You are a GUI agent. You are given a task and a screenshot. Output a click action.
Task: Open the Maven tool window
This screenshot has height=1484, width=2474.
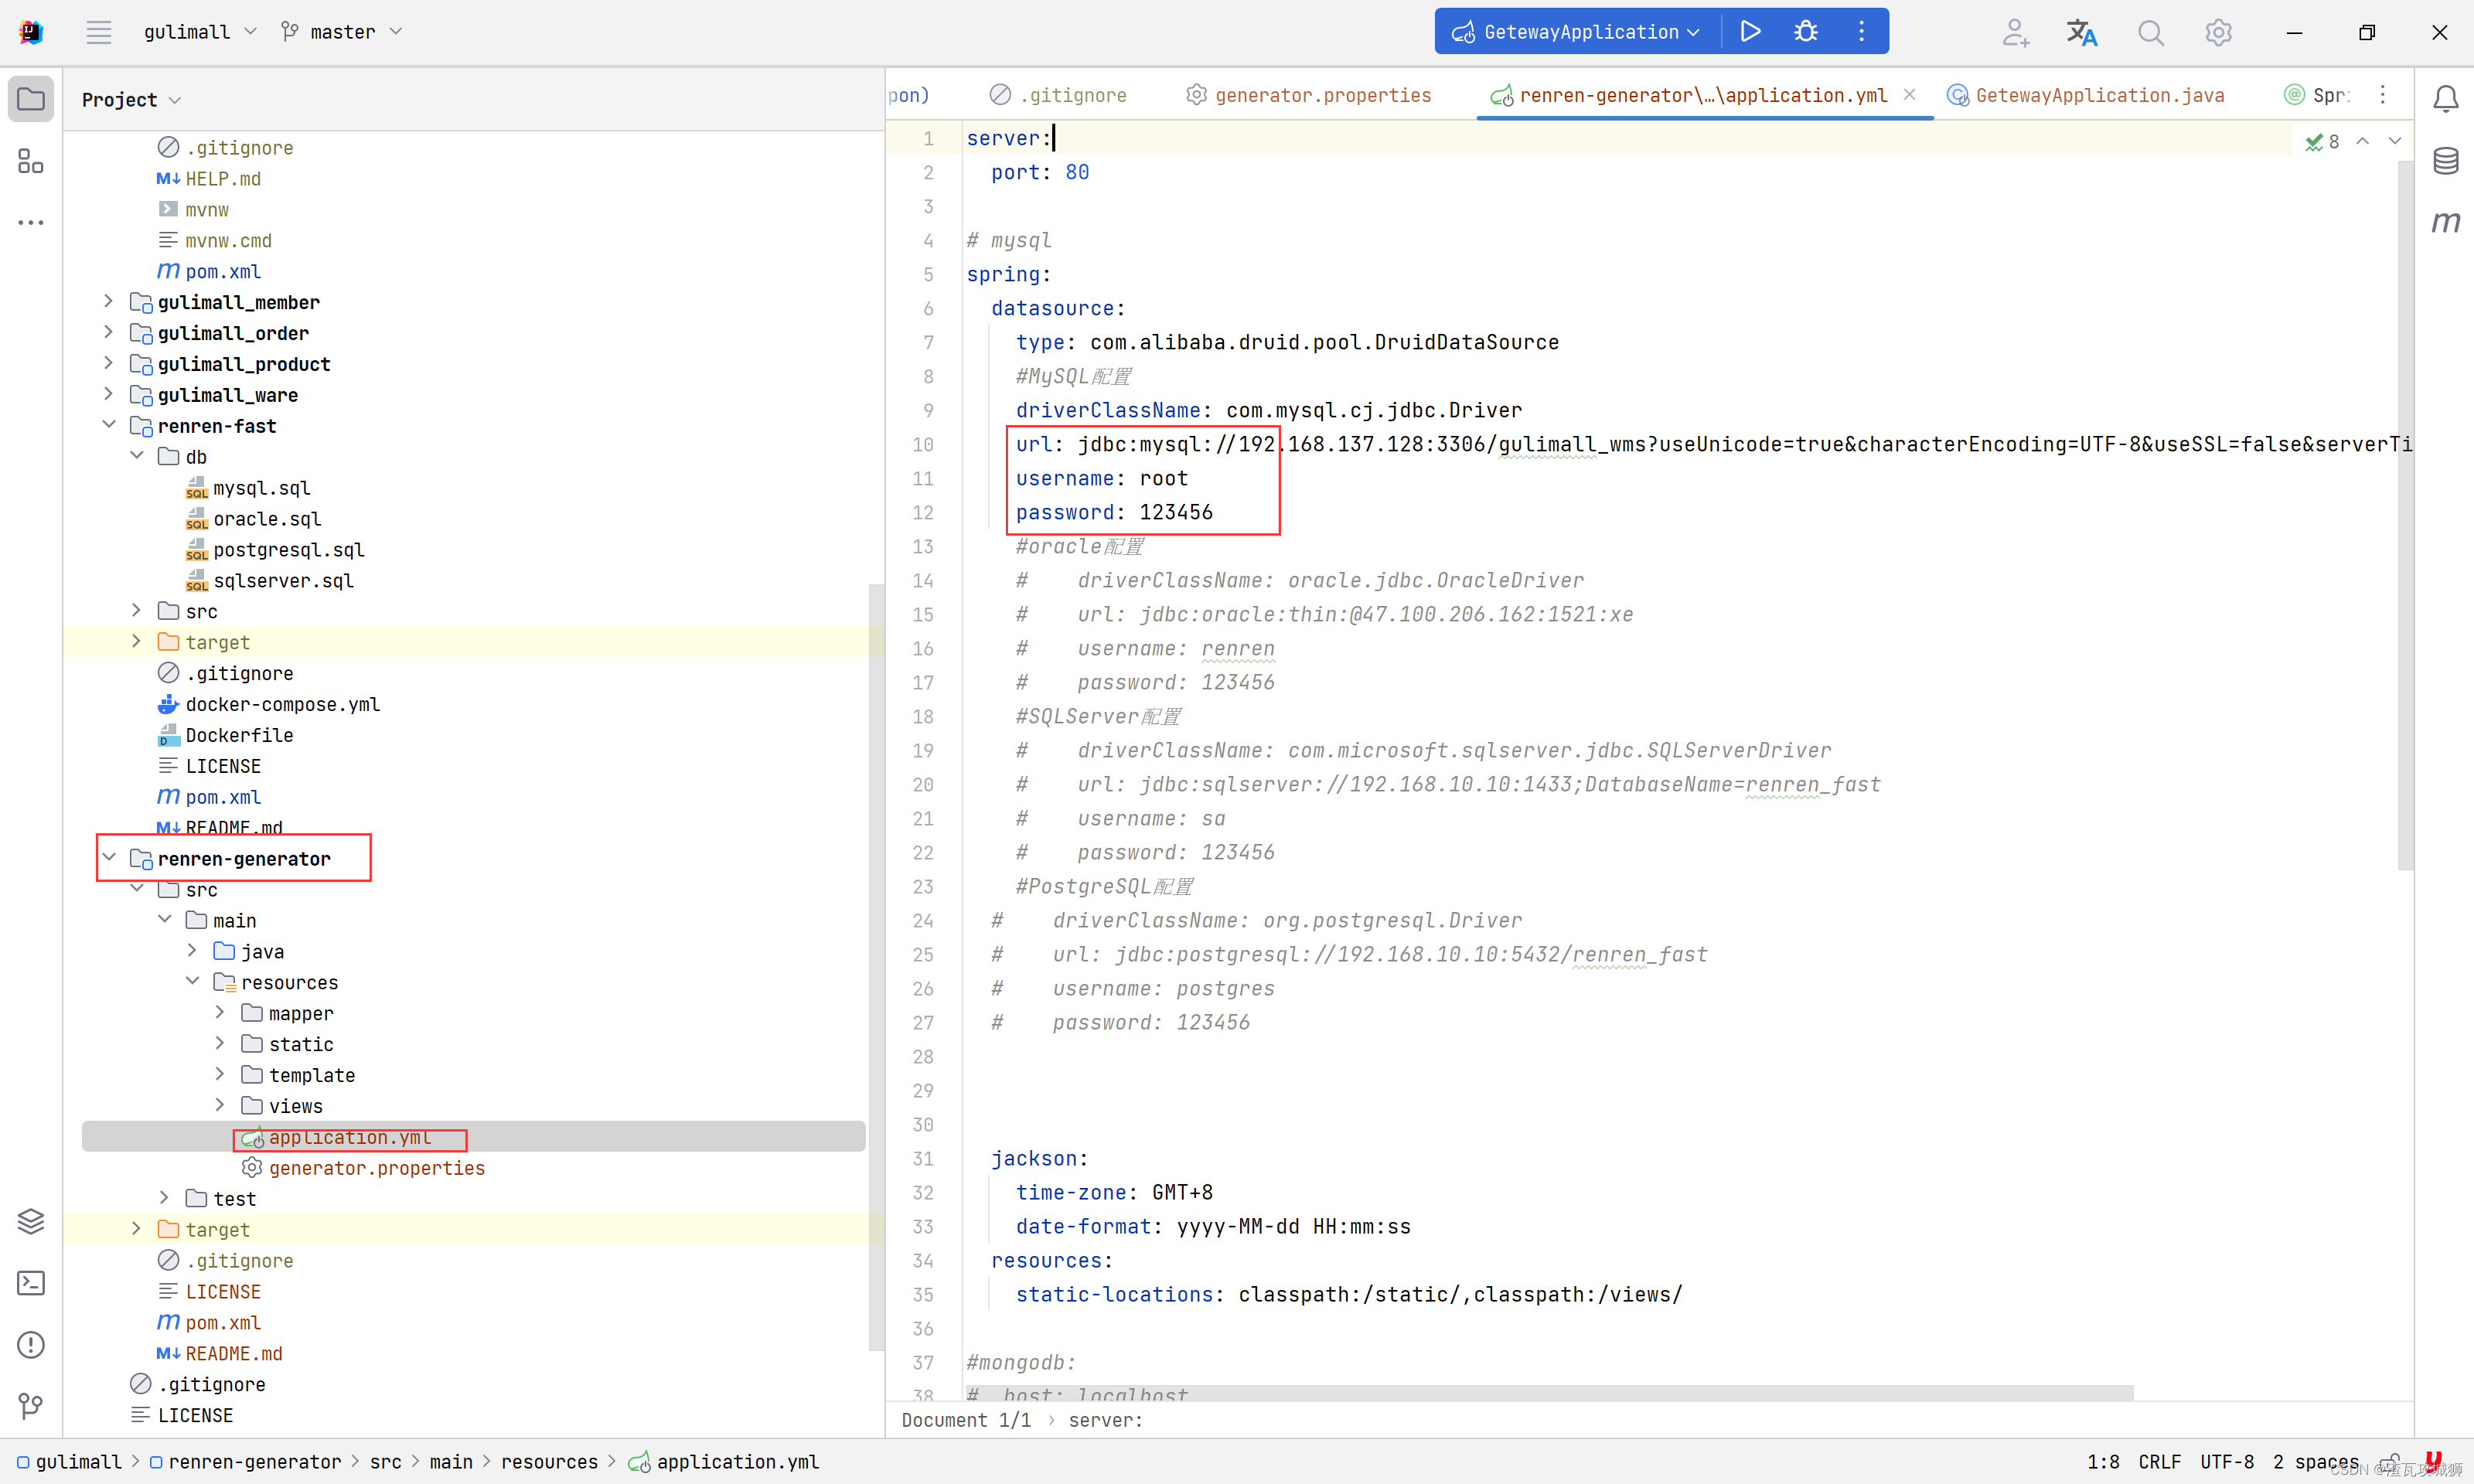point(2445,222)
